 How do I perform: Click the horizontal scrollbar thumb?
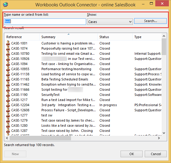coord(40,138)
